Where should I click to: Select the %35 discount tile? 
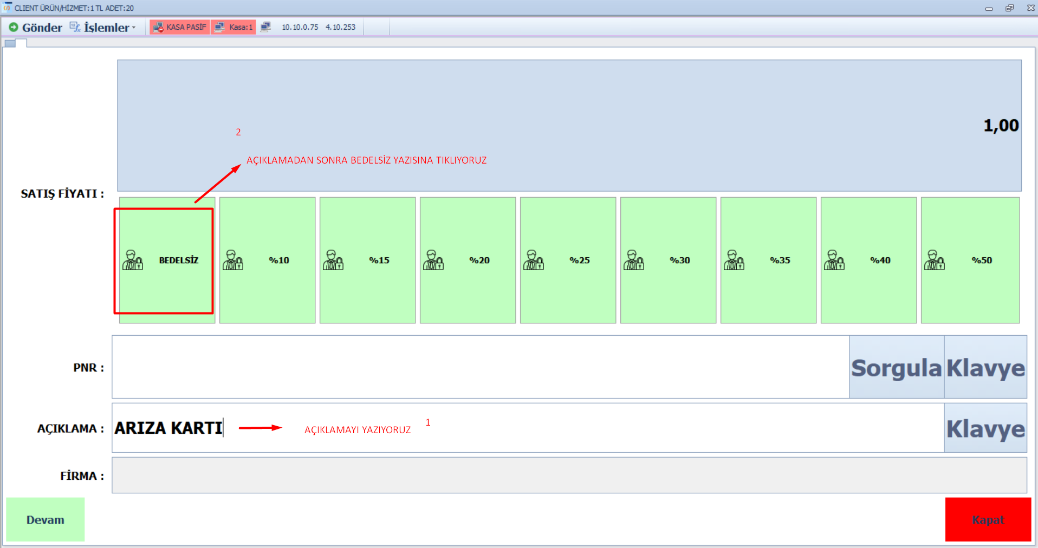point(768,260)
